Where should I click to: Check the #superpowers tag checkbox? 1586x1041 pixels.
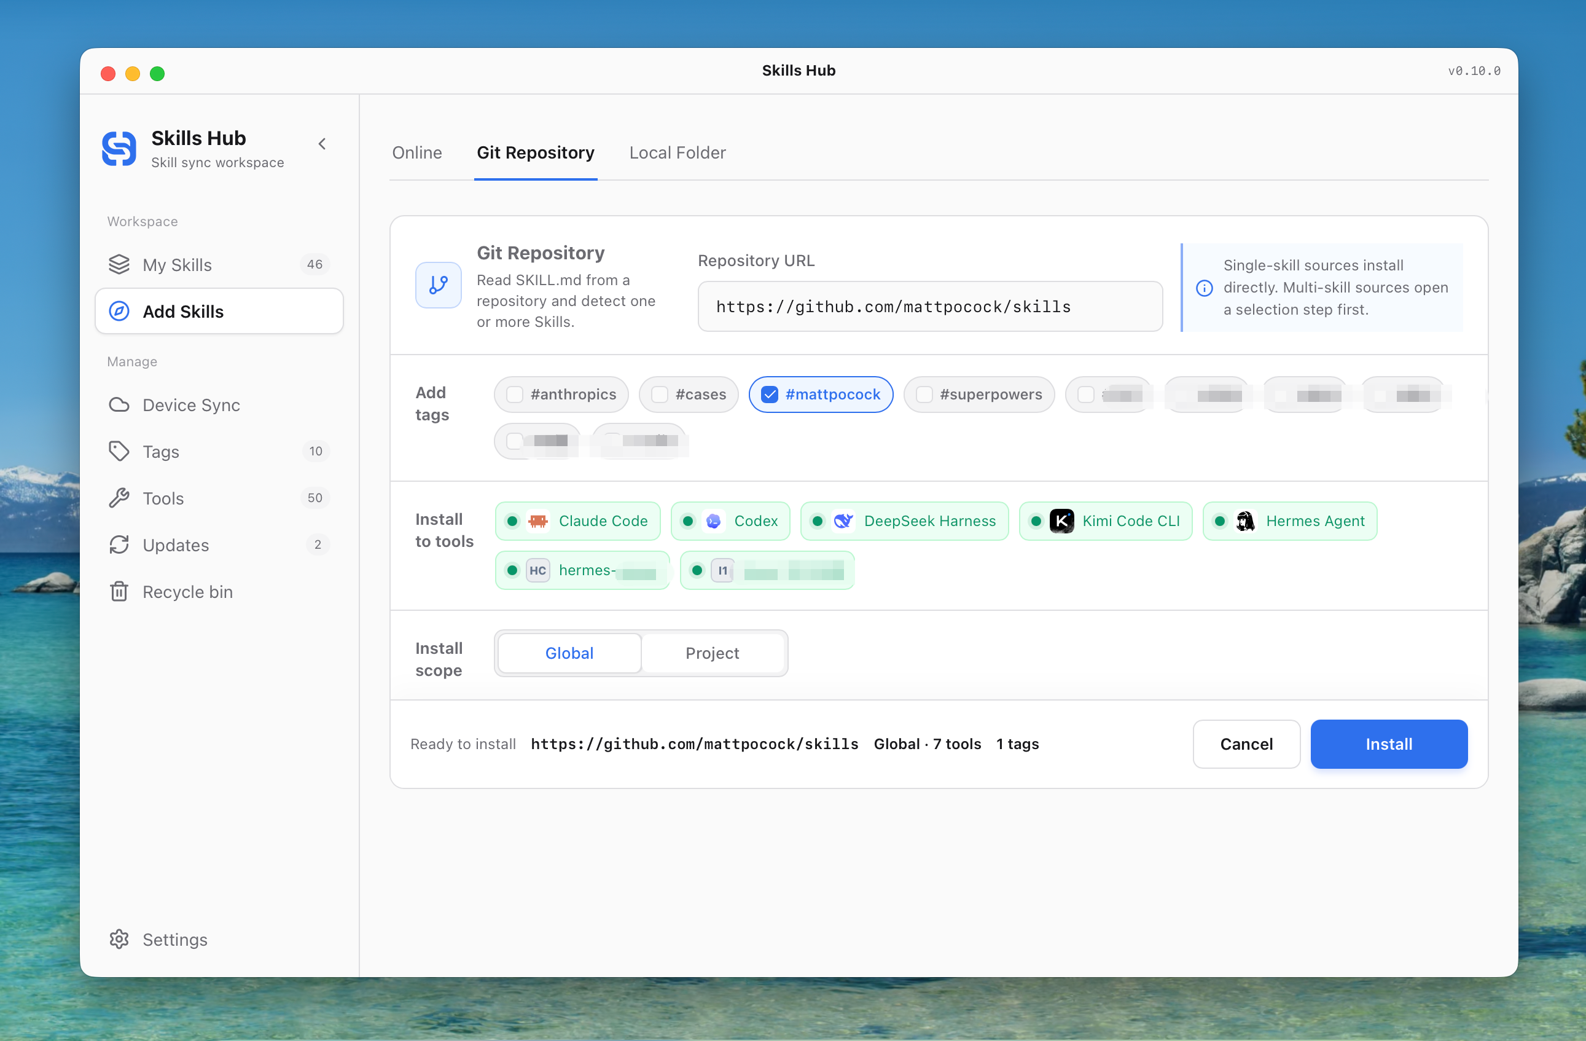pos(924,394)
